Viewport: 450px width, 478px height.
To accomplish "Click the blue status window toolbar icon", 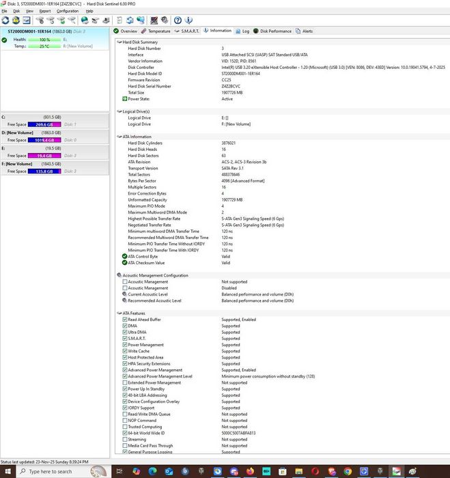I will pos(27,20).
